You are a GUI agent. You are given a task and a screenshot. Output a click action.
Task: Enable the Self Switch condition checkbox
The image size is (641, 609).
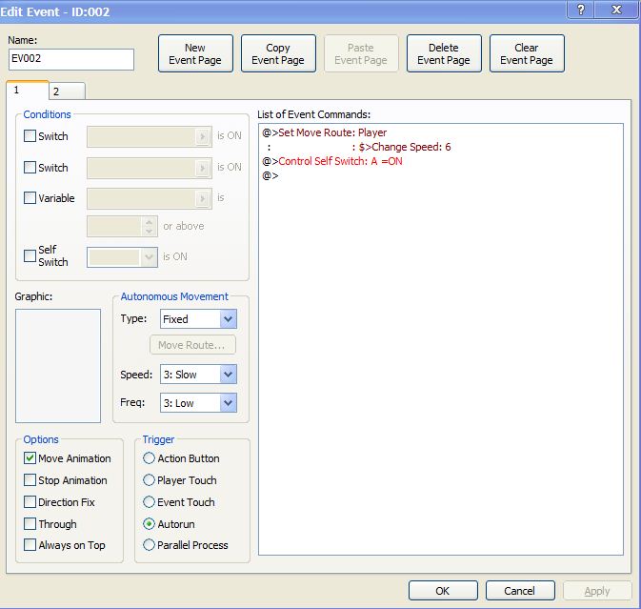tap(30, 256)
